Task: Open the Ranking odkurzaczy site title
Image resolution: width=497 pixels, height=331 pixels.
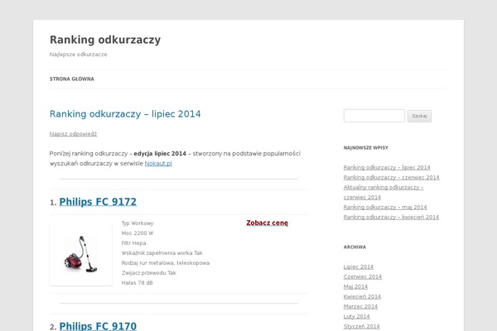Action: [105, 40]
